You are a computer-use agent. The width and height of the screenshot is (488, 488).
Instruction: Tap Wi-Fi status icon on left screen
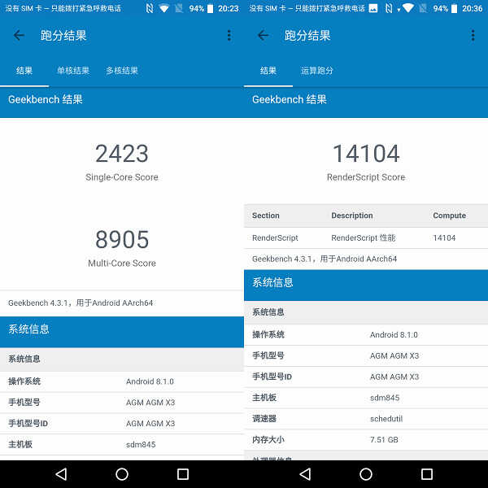[163, 8]
